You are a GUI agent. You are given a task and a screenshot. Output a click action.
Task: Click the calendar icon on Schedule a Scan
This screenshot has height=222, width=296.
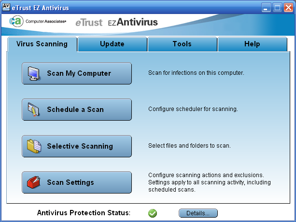coord(34,109)
